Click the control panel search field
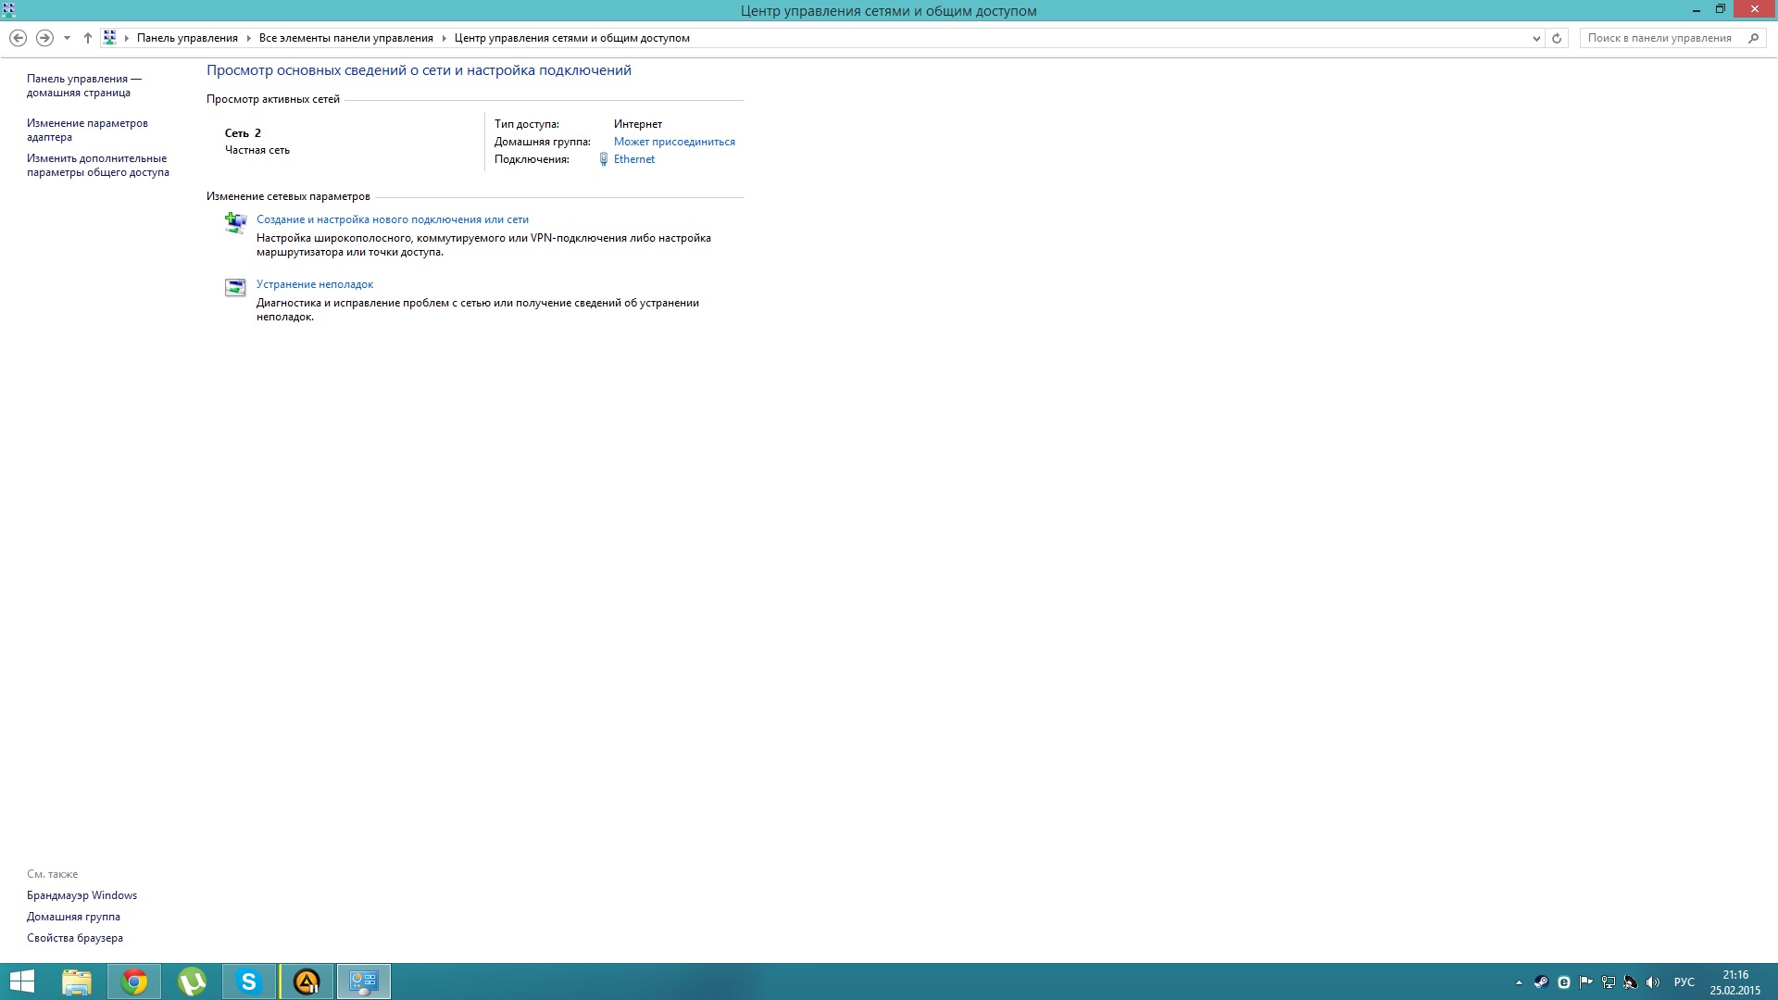 click(1659, 38)
